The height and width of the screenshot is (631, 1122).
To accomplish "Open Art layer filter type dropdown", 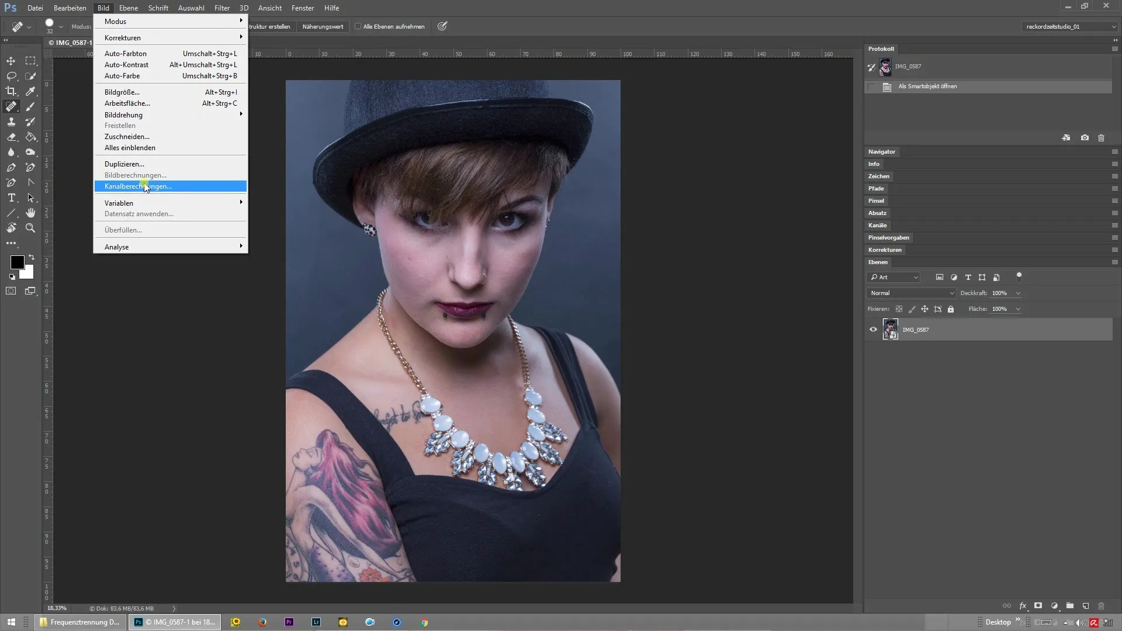I will tap(894, 278).
